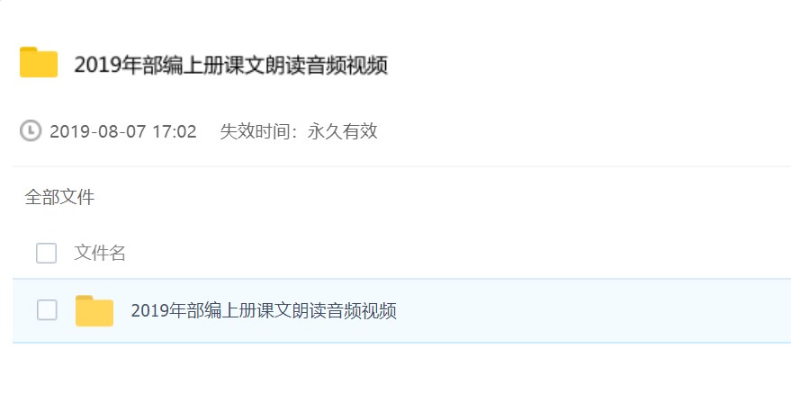Click the blank space right of the 全部文件 breadcrumb
This screenshot has width=791, height=402.
point(439,197)
